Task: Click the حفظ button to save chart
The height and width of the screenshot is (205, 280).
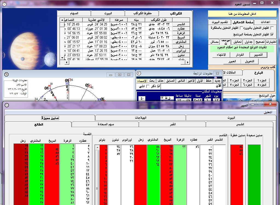Action: (209, 81)
